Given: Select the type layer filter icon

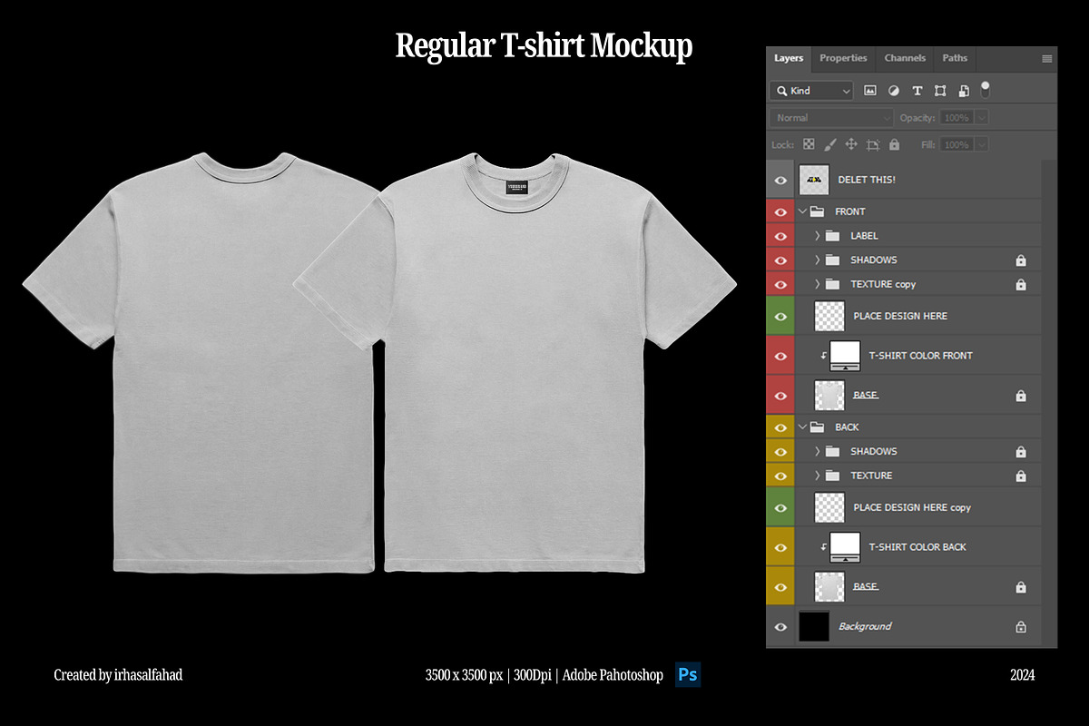Looking at the screenshot, I should click(x=917, y=91).
